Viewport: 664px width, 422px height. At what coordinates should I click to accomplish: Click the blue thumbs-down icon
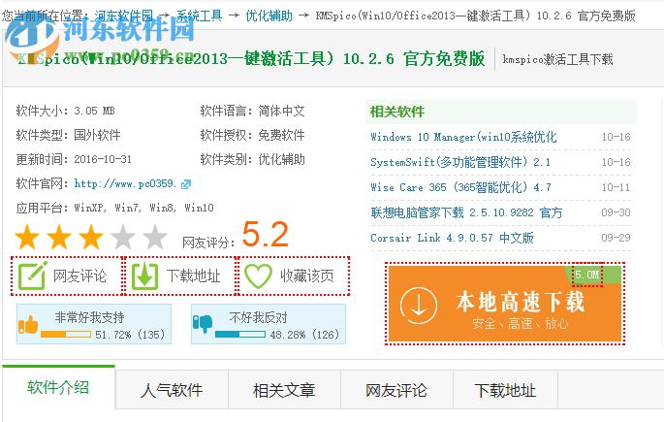pos(203,324)
